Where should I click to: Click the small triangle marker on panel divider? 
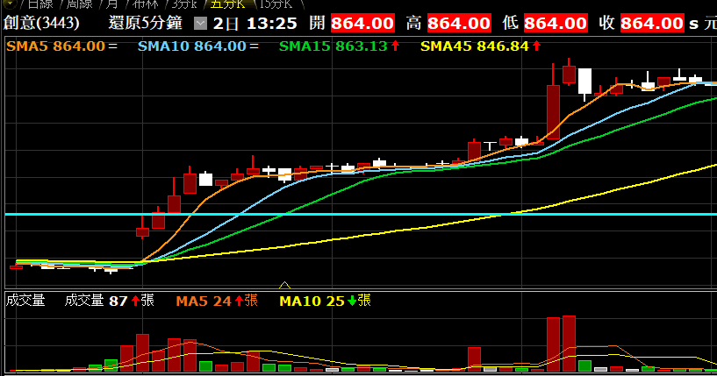point(284,285)
